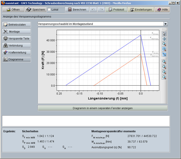This screenshot has height=159, width=181.
Task: Toggle the Lokal checkbox
Action: point(49,10)
